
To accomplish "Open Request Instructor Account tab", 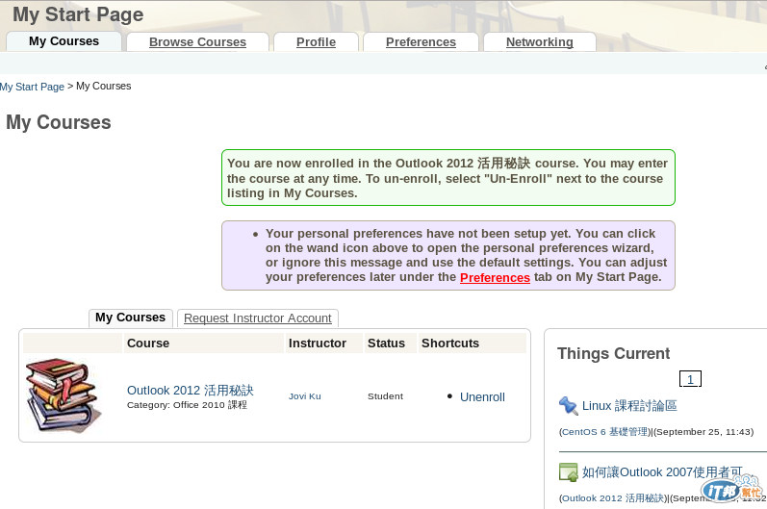I will point(258,318).
